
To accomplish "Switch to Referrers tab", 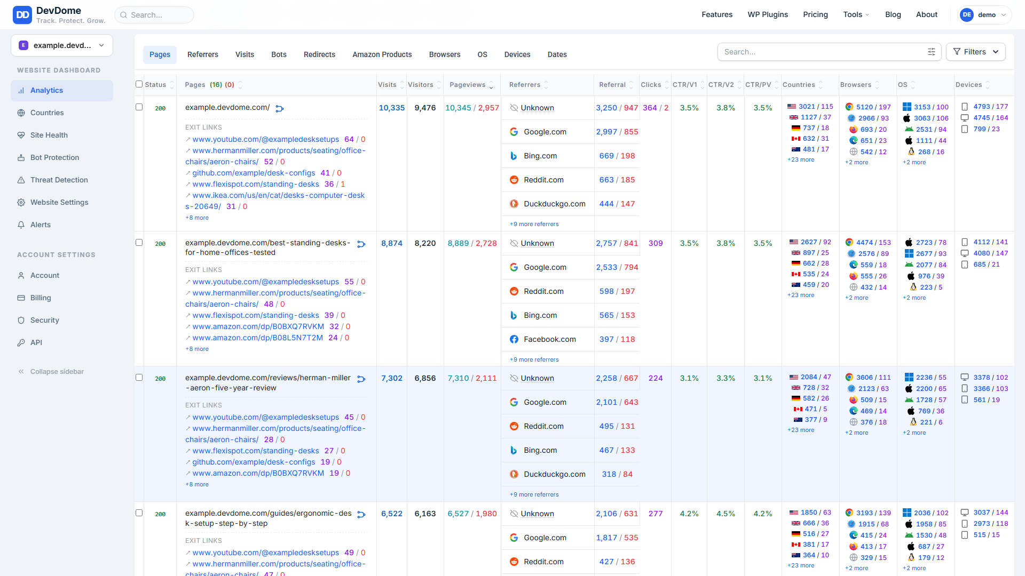I will pos(203,54).
